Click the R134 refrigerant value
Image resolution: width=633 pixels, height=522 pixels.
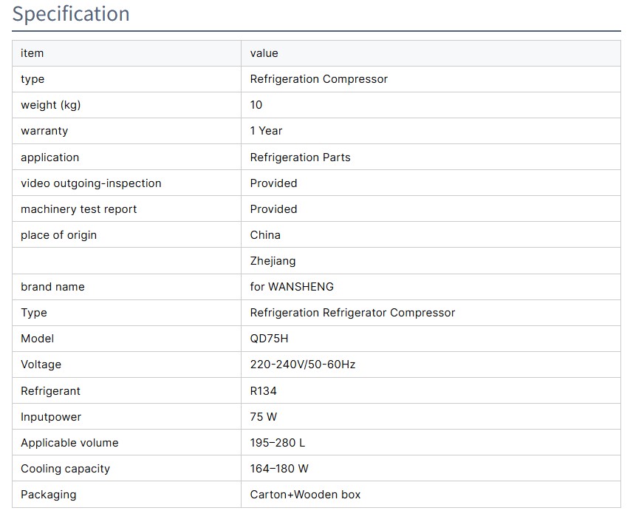(x=263, y=391)
